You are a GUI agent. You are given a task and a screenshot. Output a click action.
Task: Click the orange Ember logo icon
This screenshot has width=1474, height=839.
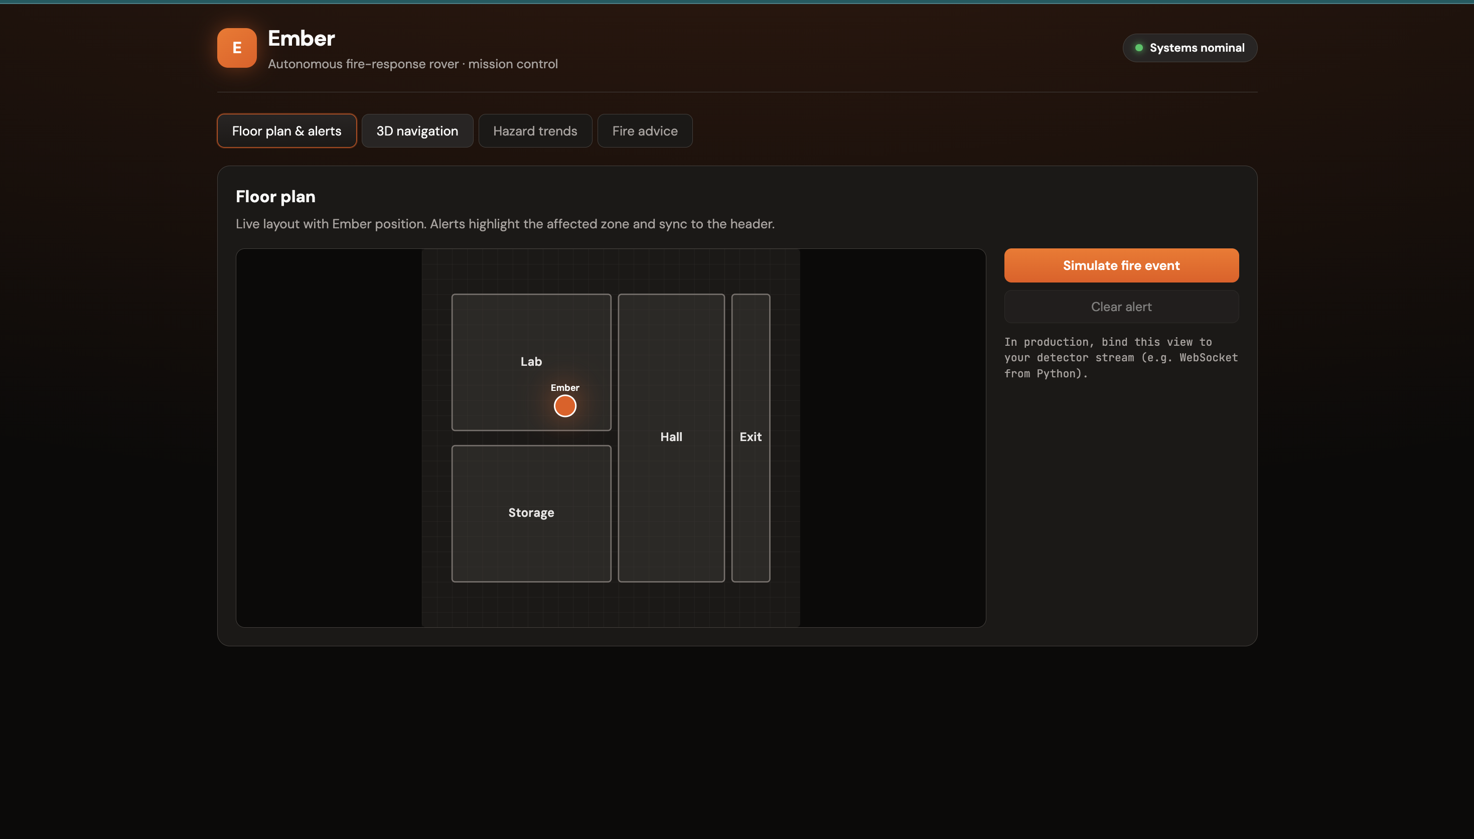pos(237,48)
